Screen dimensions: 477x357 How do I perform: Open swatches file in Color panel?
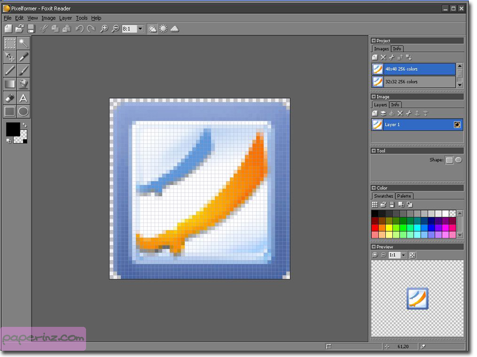coord(383,205)
